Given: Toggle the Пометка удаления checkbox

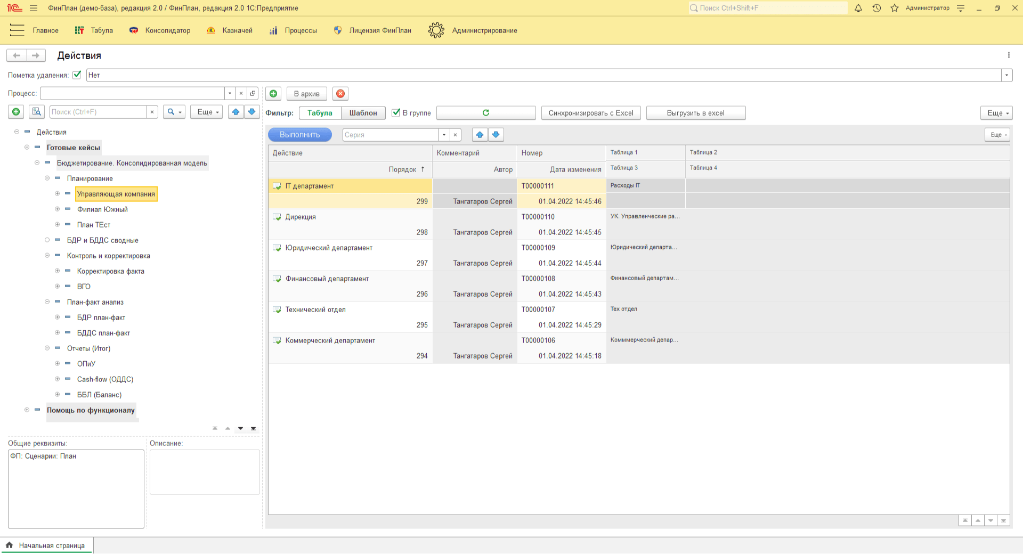Looking at the screenshot, I should (x=77, y=75).
